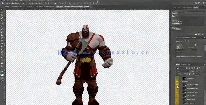This screenshot has height=105, width=206.
Task: Click the black thumbnail of top layer
Action: (x=184, y=78)
